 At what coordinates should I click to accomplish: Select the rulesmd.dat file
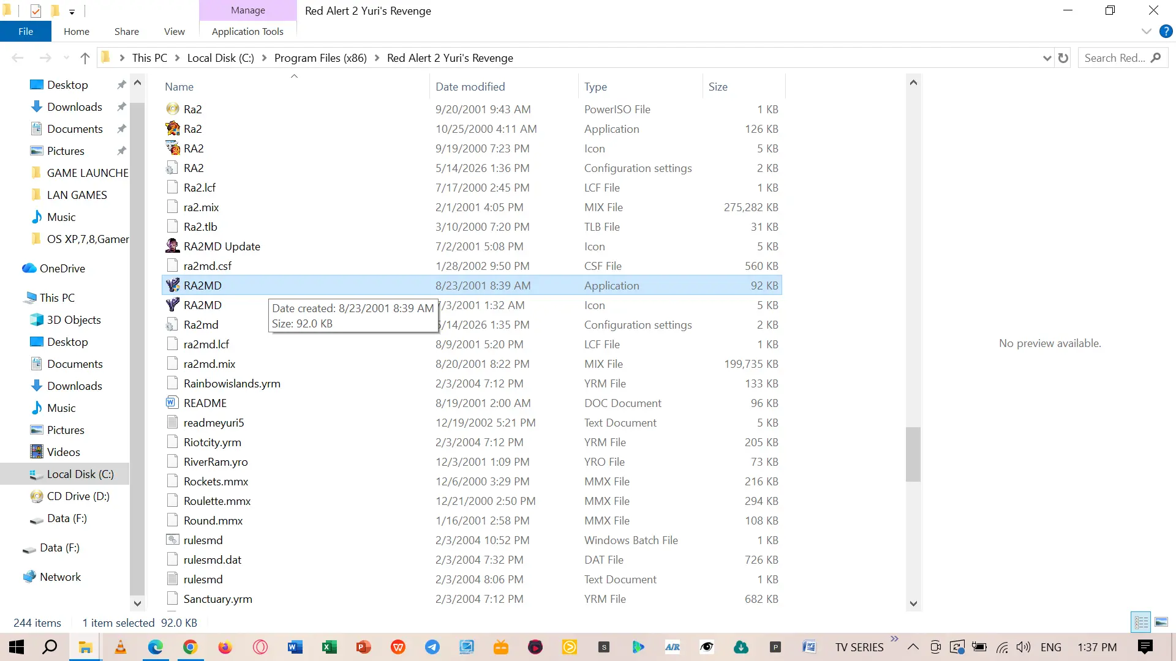point(472,559)
